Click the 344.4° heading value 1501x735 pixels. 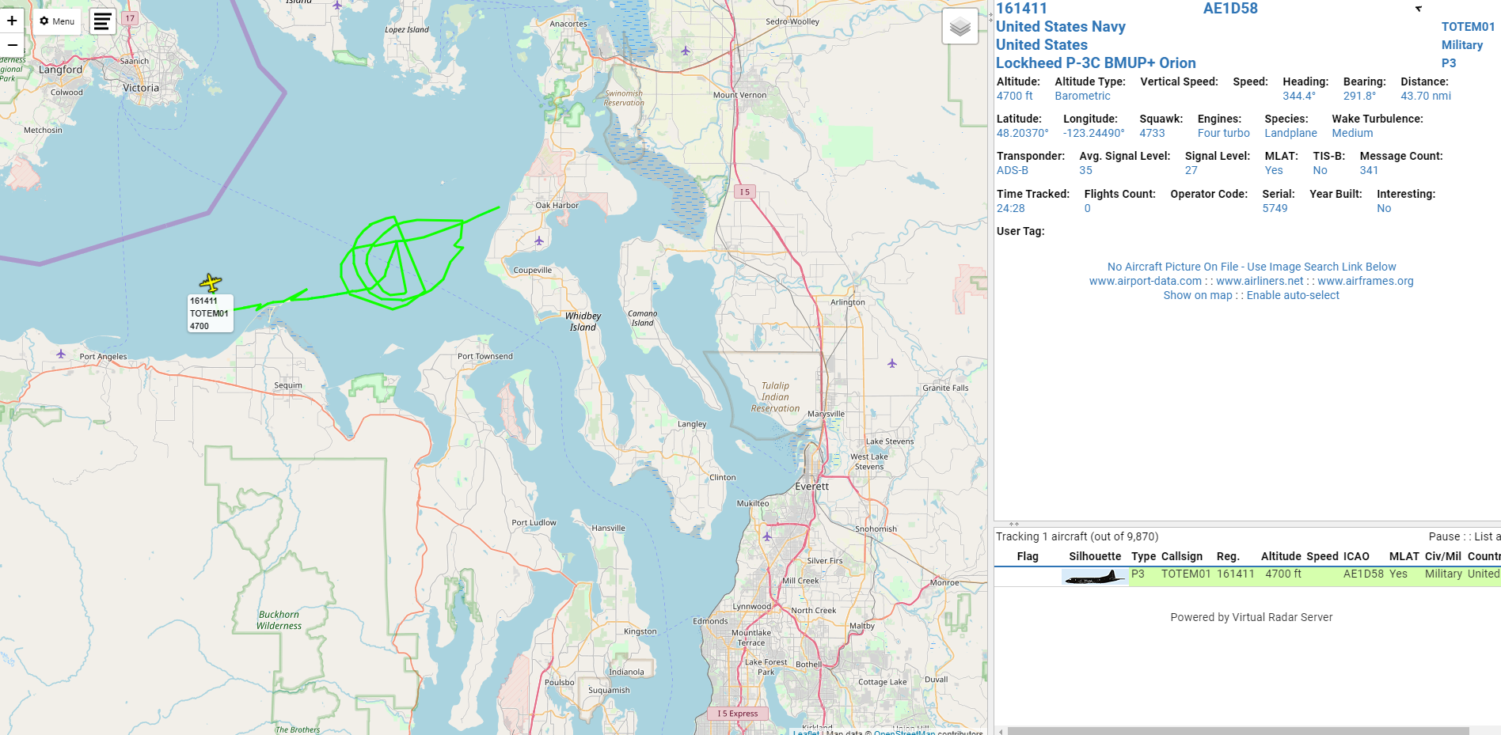click(x=1299, y=96)
